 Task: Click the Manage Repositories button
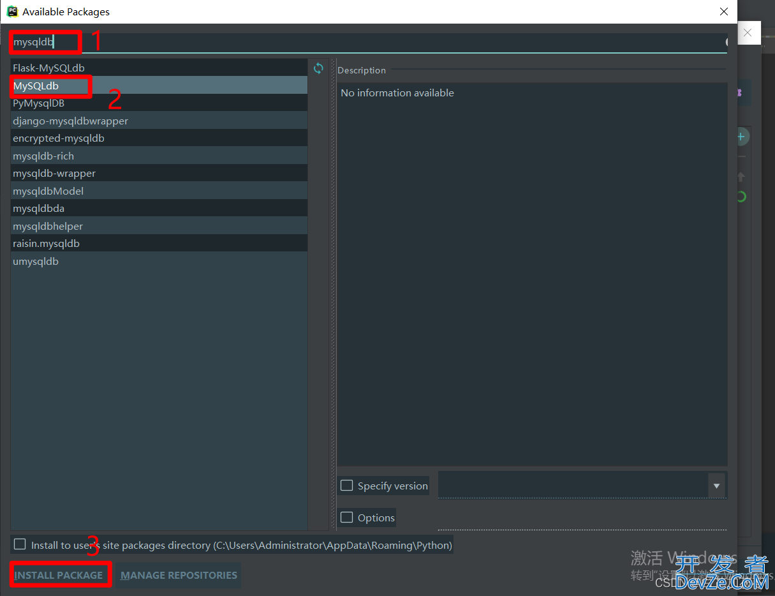(x=179, y=575)
